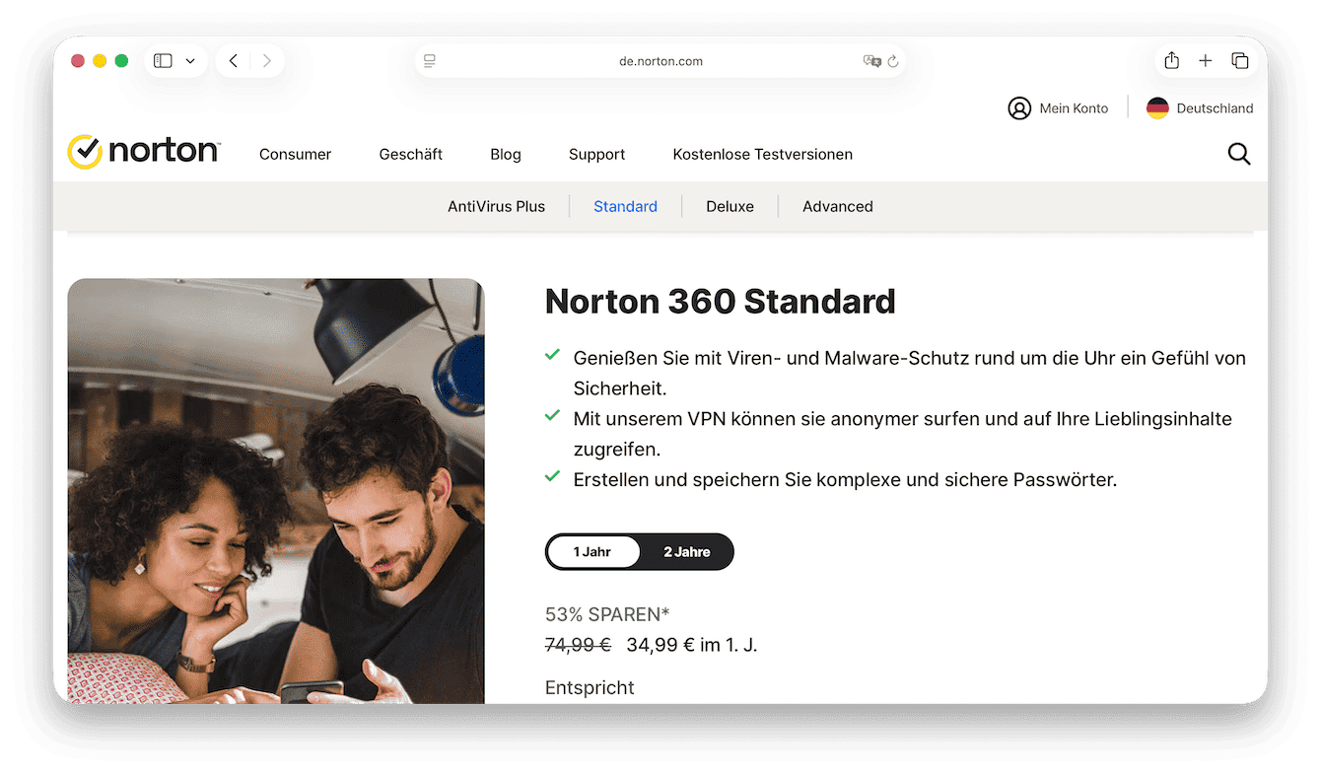Viewport: 1321px width, 774px height.
Task: Navigate to the Support page
Action: pyautogui.click(x=596, y=154)
